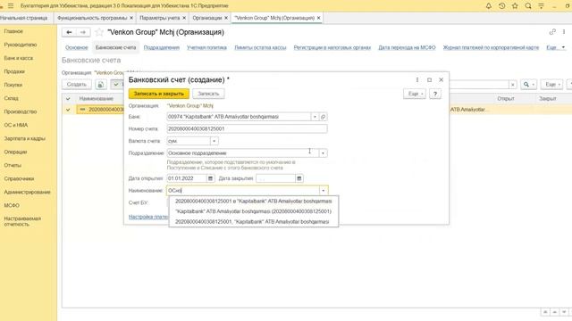Viewport: 572px width, 321px height.
Task: Open service settings menu icon in title bar
Action: point(541,6)
